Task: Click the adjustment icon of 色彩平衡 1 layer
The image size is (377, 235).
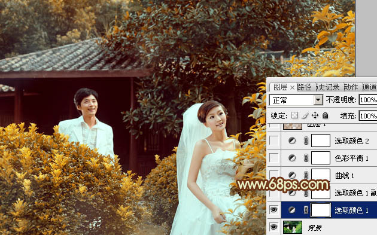Action: 292,158
